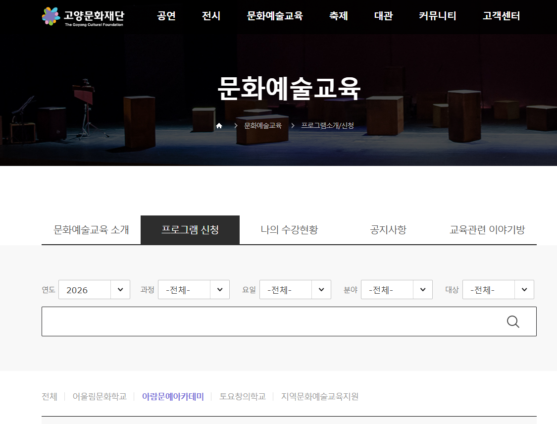Switch to the 나의 수강현황 tab
Image resolution: width=557 pixels, height=424 pixels.
coord(289,229)
